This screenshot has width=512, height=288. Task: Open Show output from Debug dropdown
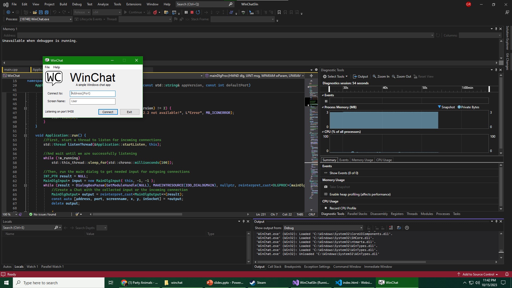[361, 228]
